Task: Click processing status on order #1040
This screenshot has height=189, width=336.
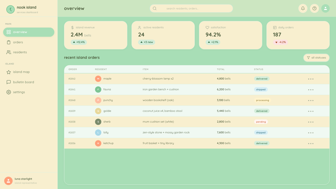Action: pos(262,100)
